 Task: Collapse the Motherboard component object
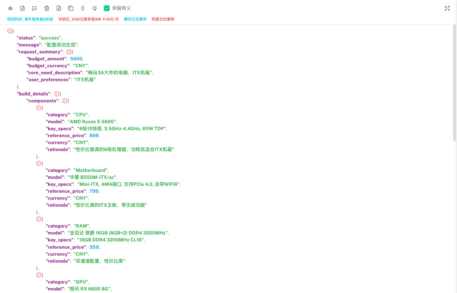[39, 163]
